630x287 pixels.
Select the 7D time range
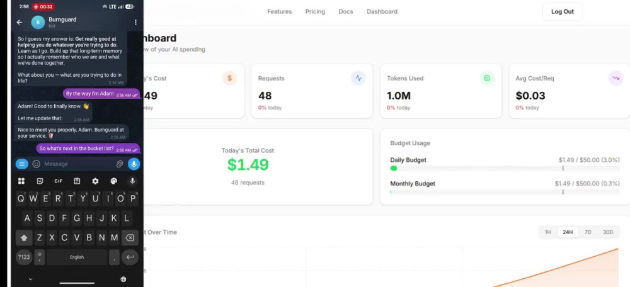588,232
